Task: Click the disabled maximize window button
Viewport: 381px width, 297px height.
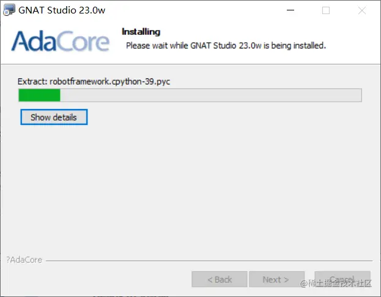Action: click(326, 10)
